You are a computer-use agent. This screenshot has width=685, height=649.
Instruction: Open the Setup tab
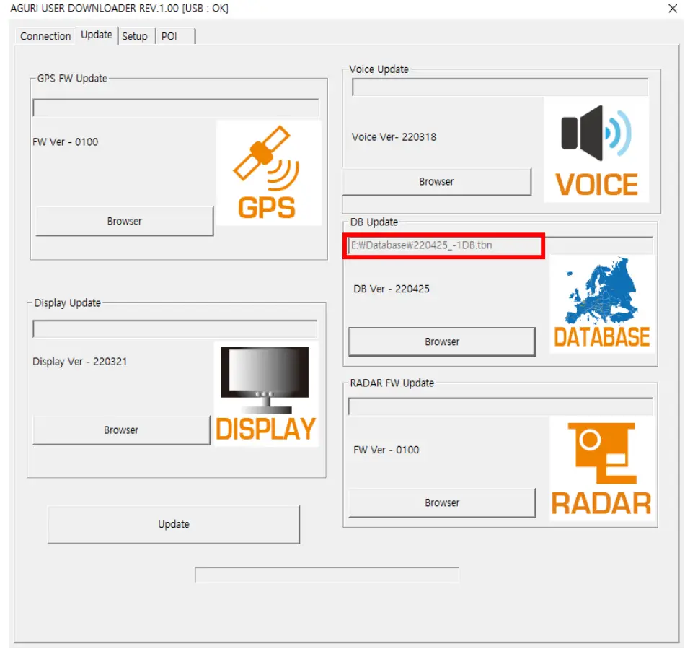pos(135,36)
